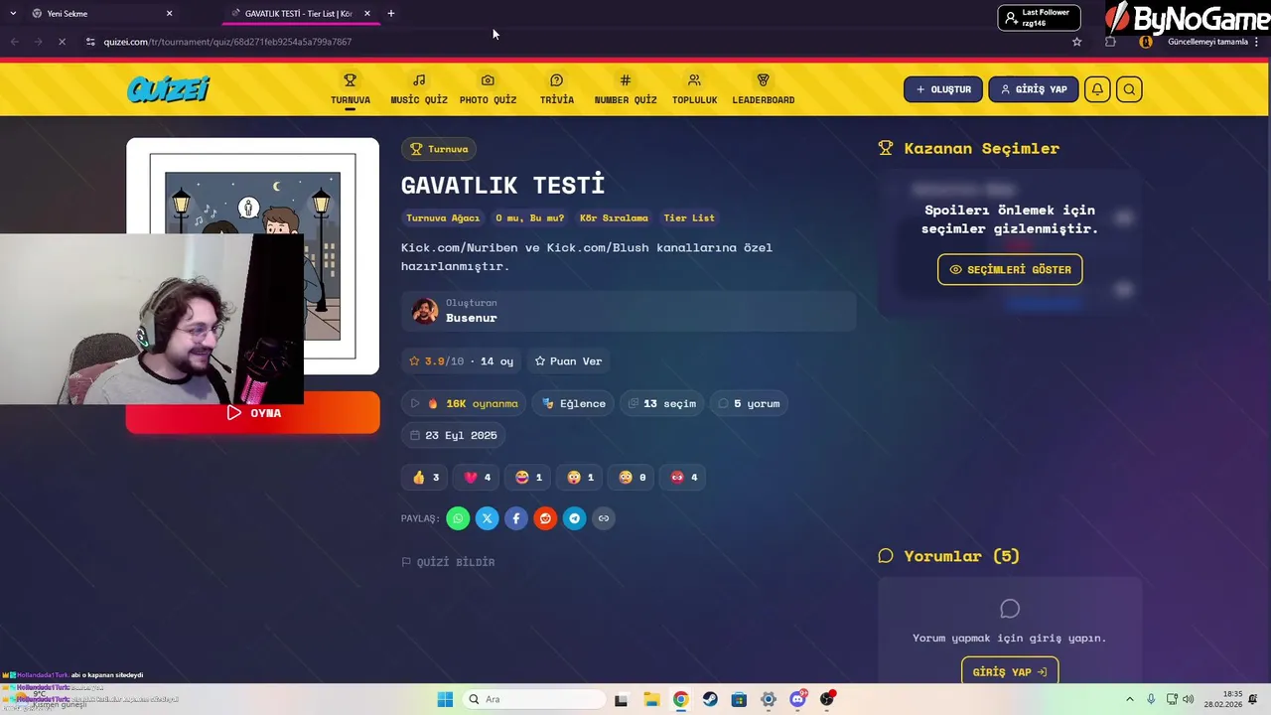Open OBS Studio from the taskbar
Image resolution: width=1271 pixels, height=715 pixels.
click(826, 700)
